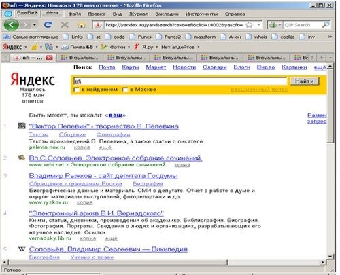Open the Журнал menu
The height and width of the screenshot is (275, 340).
pos(139,14)
